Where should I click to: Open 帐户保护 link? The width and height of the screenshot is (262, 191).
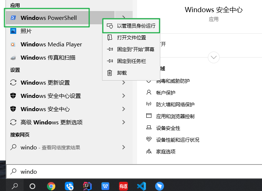tap(166, 93)
